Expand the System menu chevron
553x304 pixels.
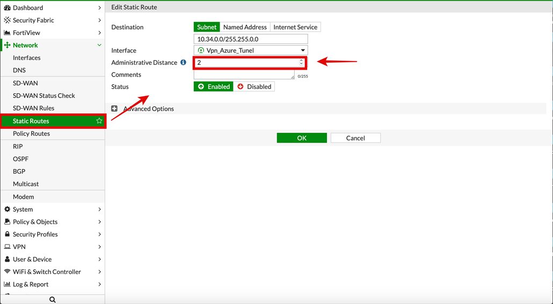[x=99, y=209]
